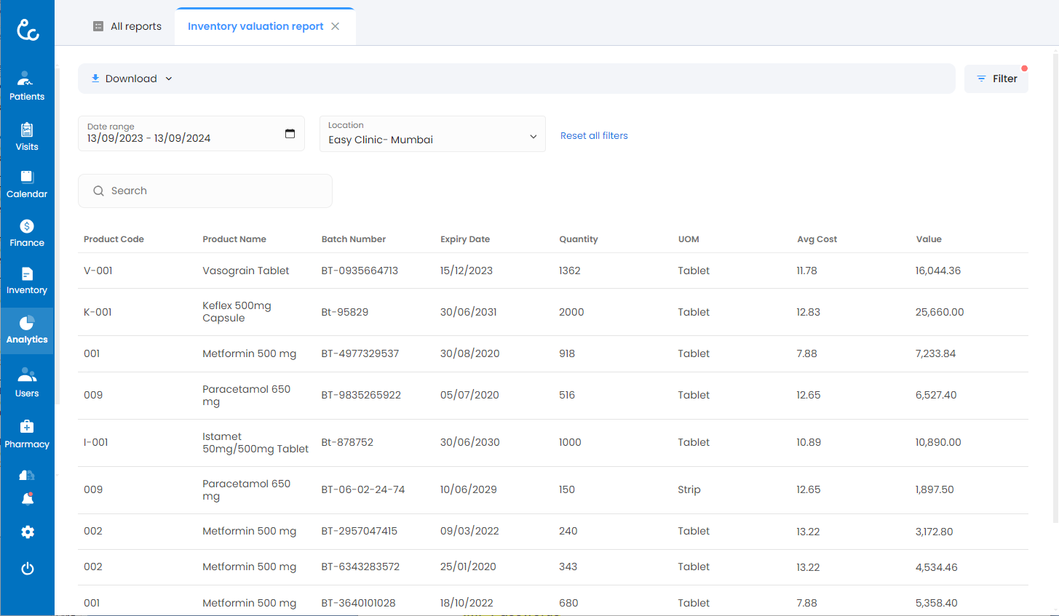Click the Filter button
This screenshot has height=616, width=1059.
(x=996, y=79)
